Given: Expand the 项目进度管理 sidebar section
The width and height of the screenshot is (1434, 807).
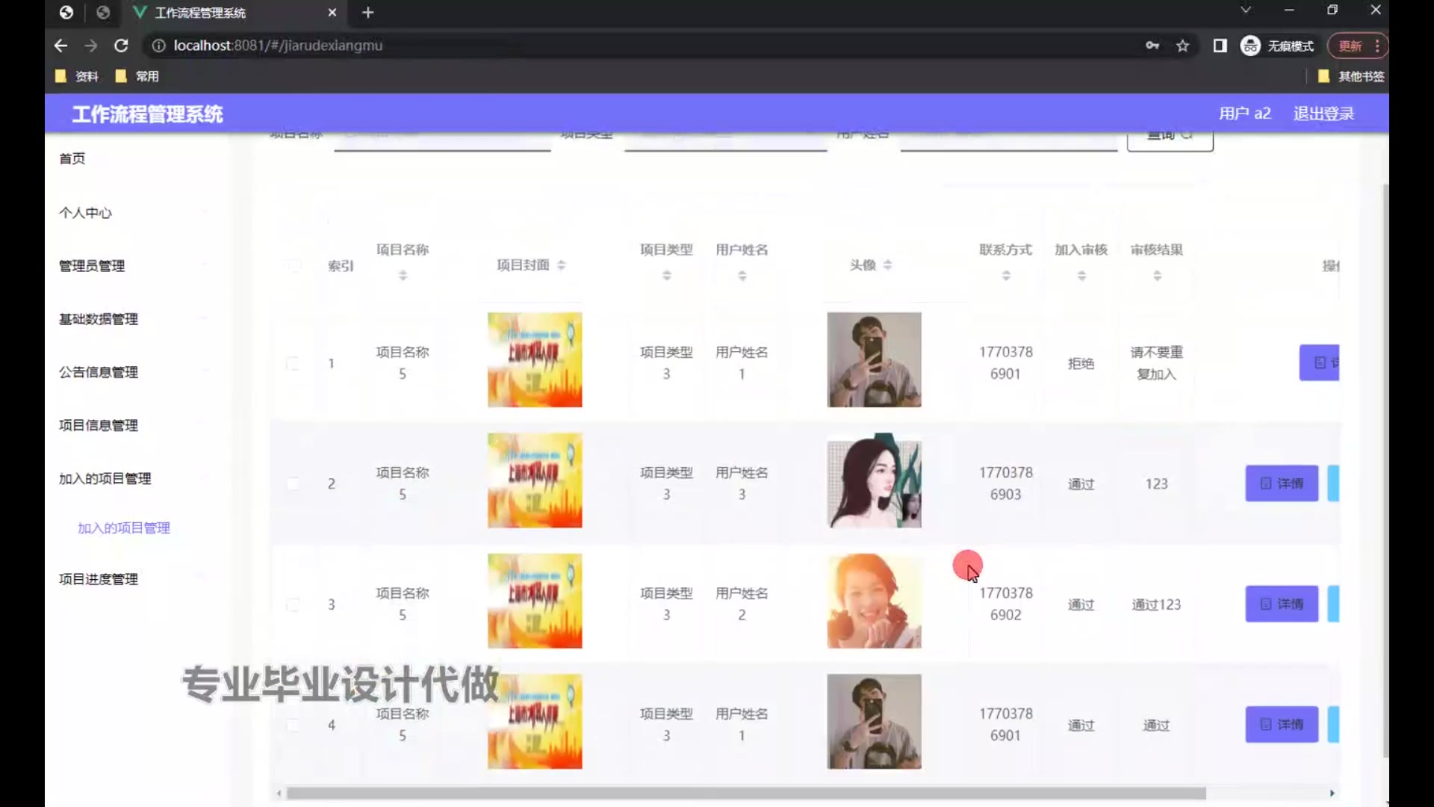Looking at the screenshot, I should [99, 579].
